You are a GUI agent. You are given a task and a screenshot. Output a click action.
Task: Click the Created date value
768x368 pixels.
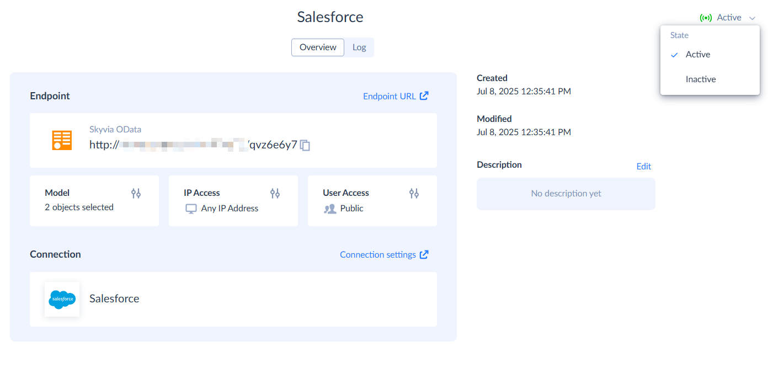(x=524, y=91)
